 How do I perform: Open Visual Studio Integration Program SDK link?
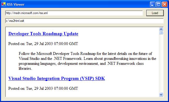pyautogui.click(x=57, y=78)
